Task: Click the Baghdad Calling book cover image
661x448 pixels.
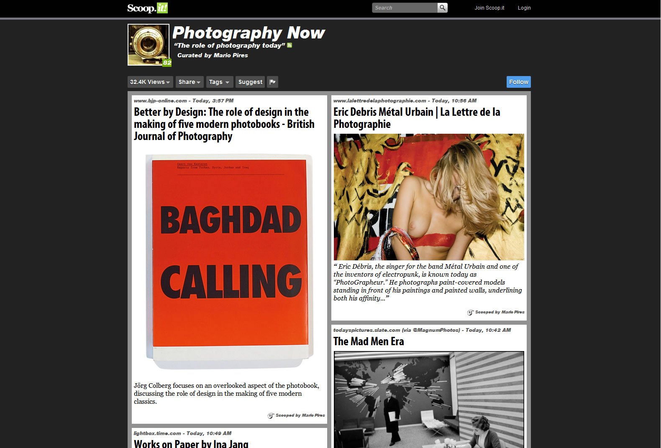Action: point(229,261)
